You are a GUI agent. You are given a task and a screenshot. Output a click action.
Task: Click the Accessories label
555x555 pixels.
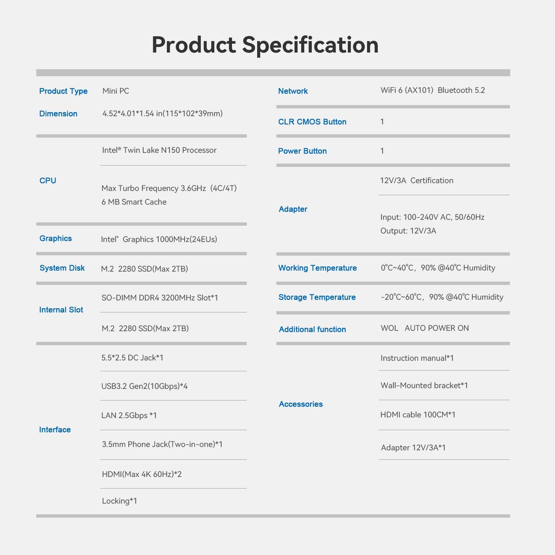[301, 404]
